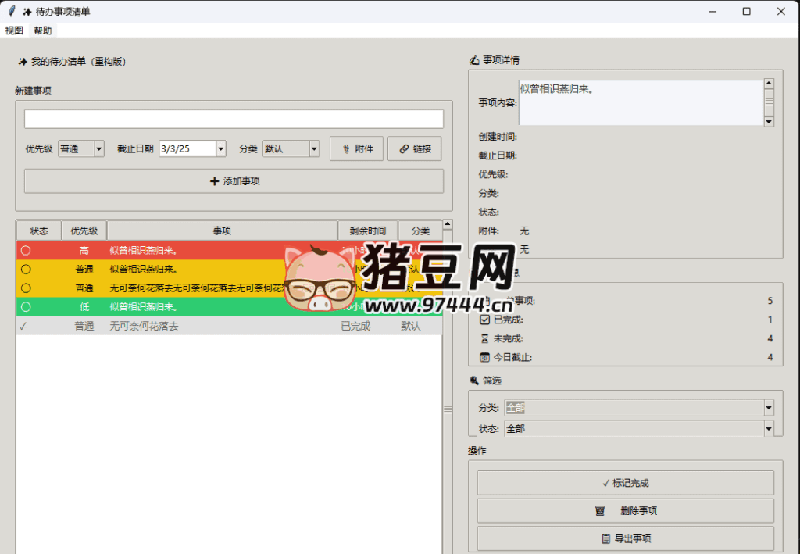
Task: Click the trash icon on 删除事项 button
Action: 599,511
